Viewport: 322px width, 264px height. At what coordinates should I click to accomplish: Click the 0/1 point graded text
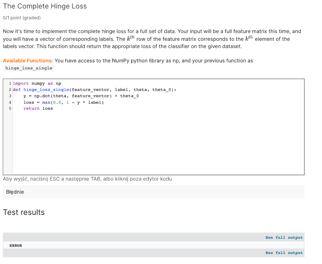coord(21,18)
